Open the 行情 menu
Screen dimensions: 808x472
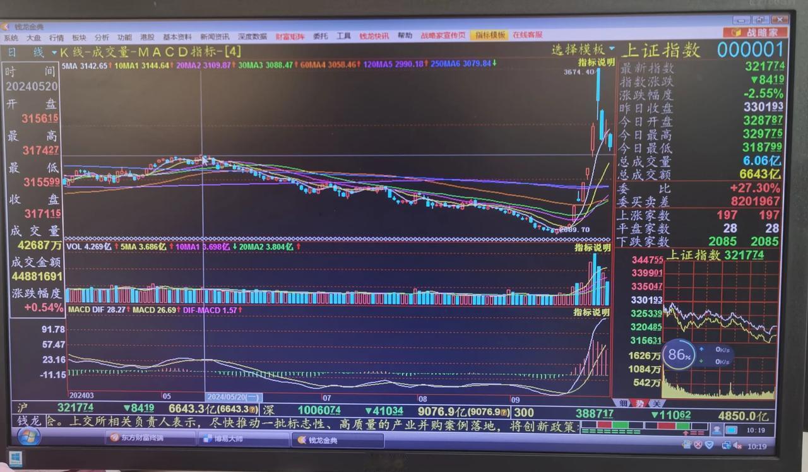point(57,37)
